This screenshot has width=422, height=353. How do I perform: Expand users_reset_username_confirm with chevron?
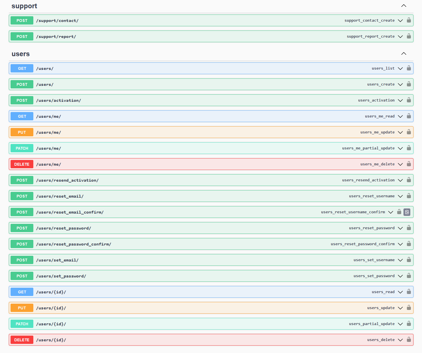tap(391, 212)
